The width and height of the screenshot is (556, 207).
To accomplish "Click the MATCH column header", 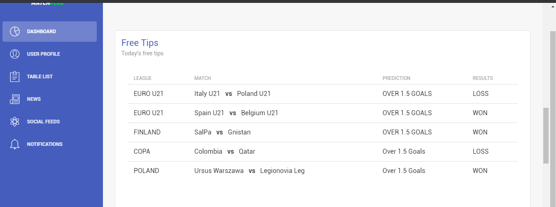I will tap(203, 78).
